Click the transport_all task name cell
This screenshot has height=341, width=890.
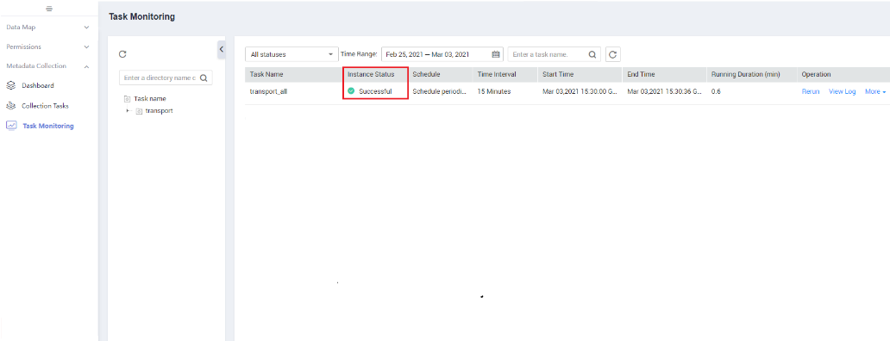tap(268, 91)
